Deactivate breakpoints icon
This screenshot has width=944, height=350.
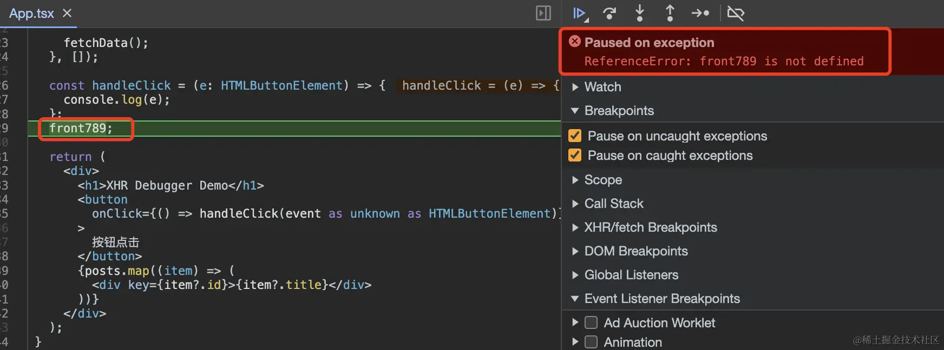pos(736,14)
